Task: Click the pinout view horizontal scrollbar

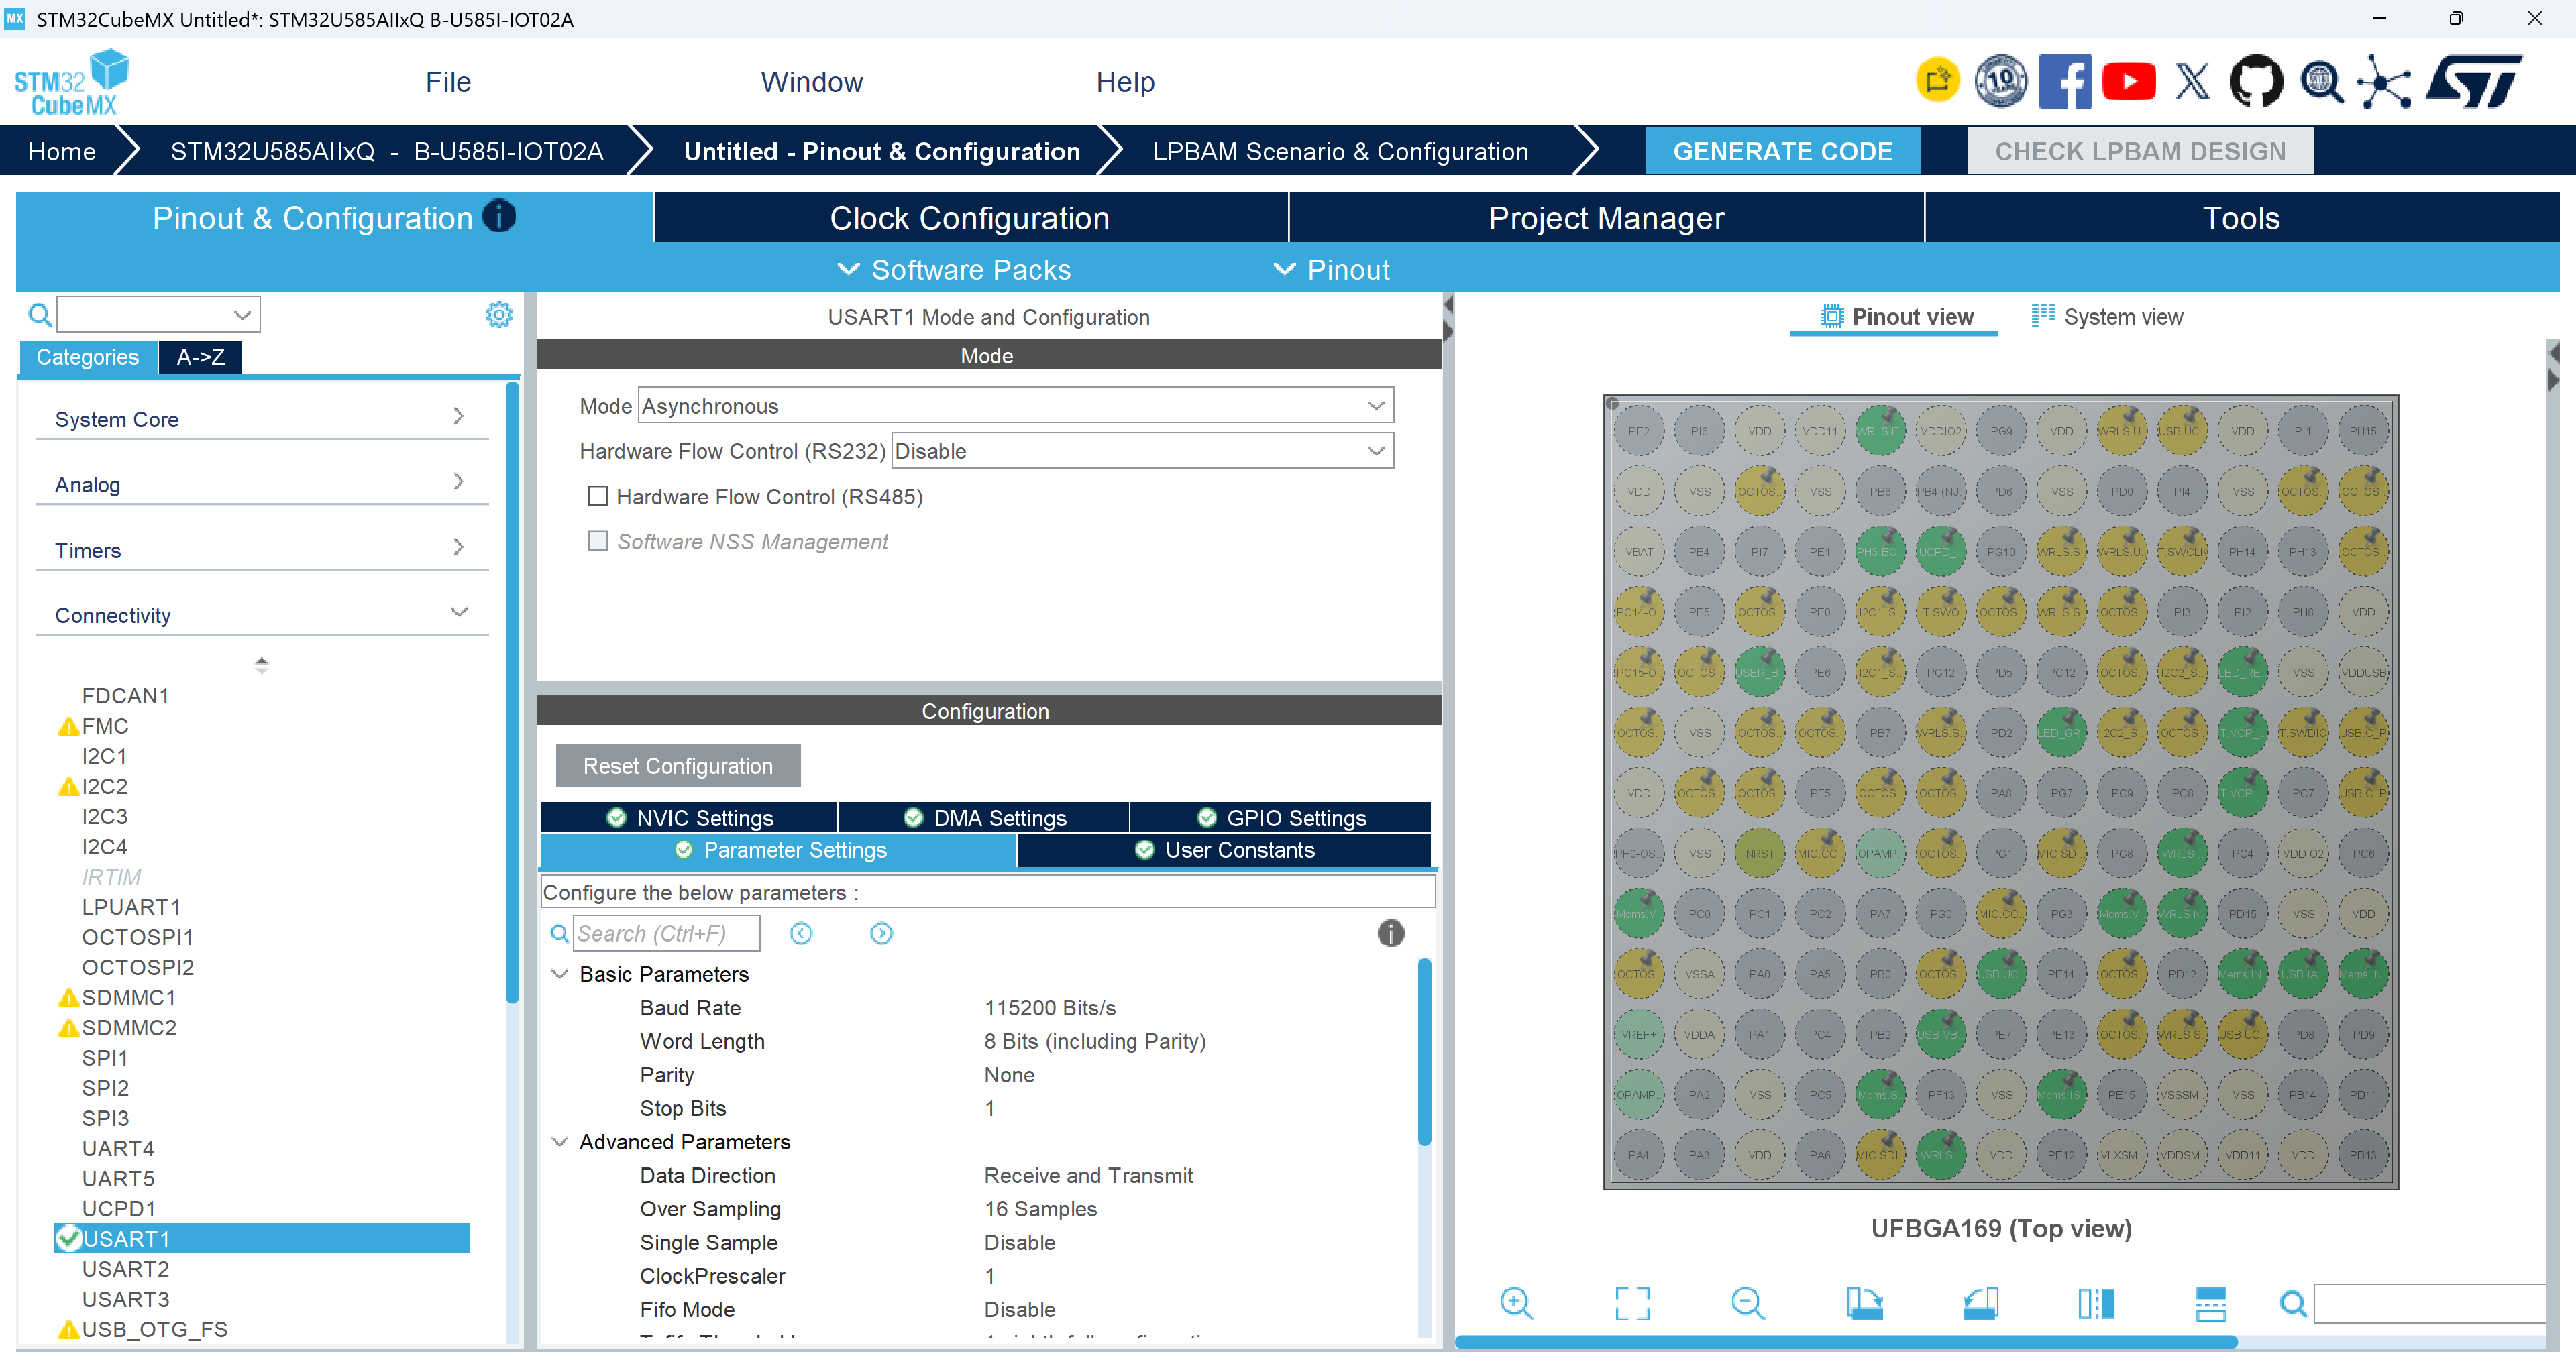Action: [x=1846, y=1342]
